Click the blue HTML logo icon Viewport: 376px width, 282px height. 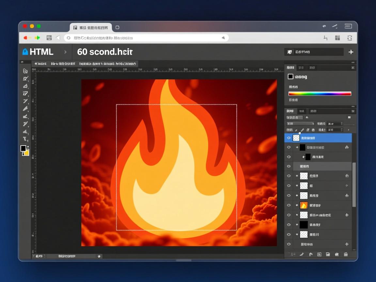click(25, 52)
